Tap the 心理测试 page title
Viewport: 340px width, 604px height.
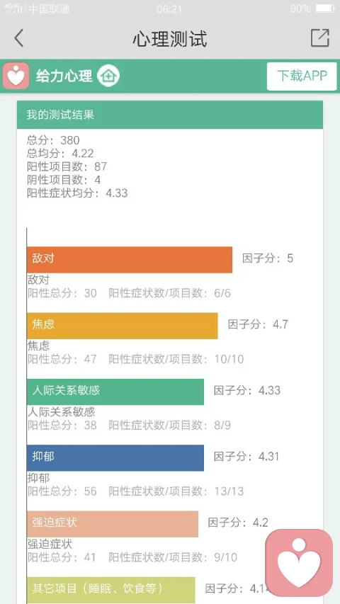pos(170,38)
